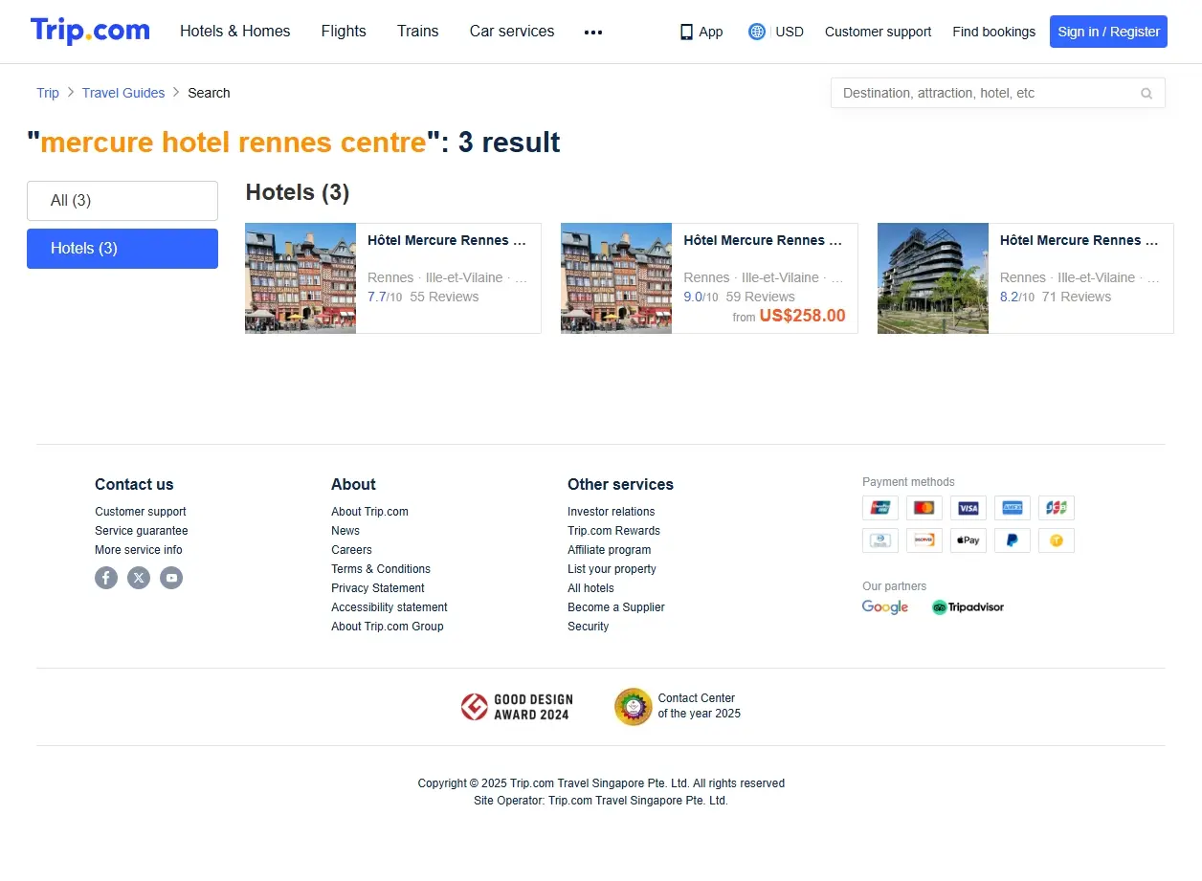1202x881 pixels.
Task: Open the Careers footer link
Action: tap(351, 550)
